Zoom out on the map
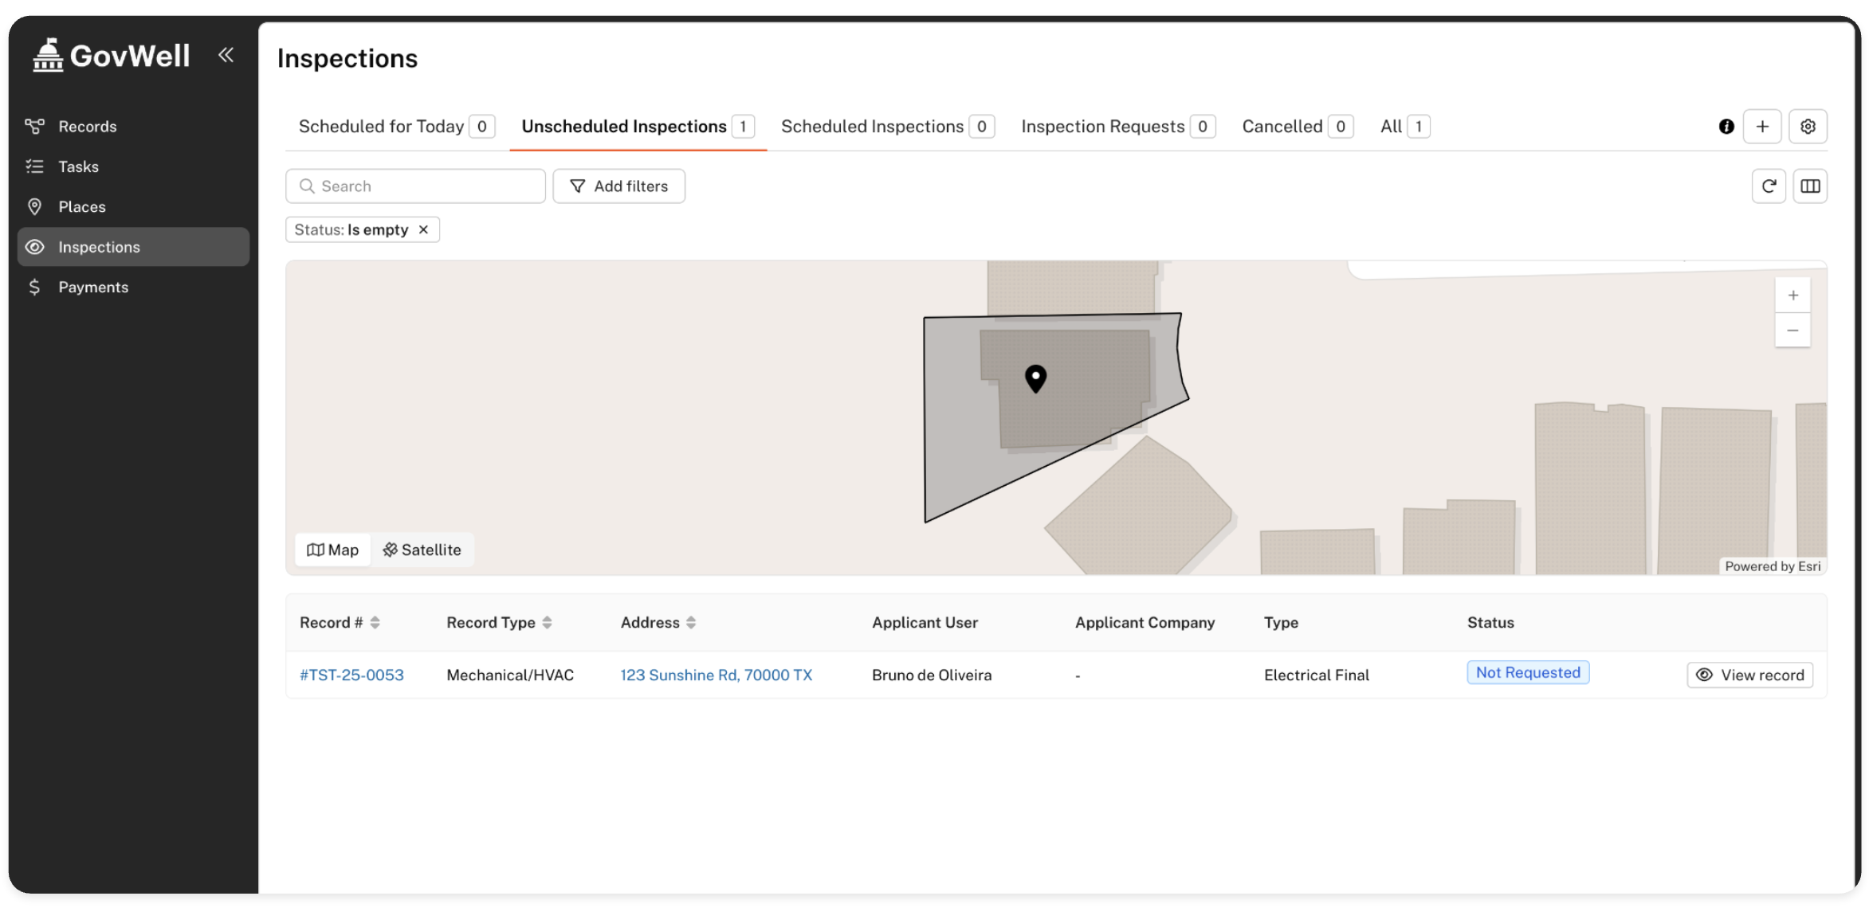The image size is (1873, 916). [1792, 331]
